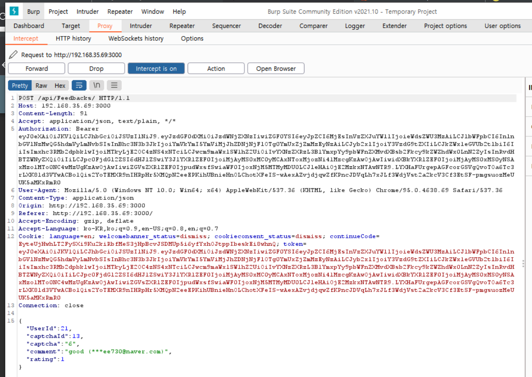Open the HTTP history sub-tab

click(73, 39)
